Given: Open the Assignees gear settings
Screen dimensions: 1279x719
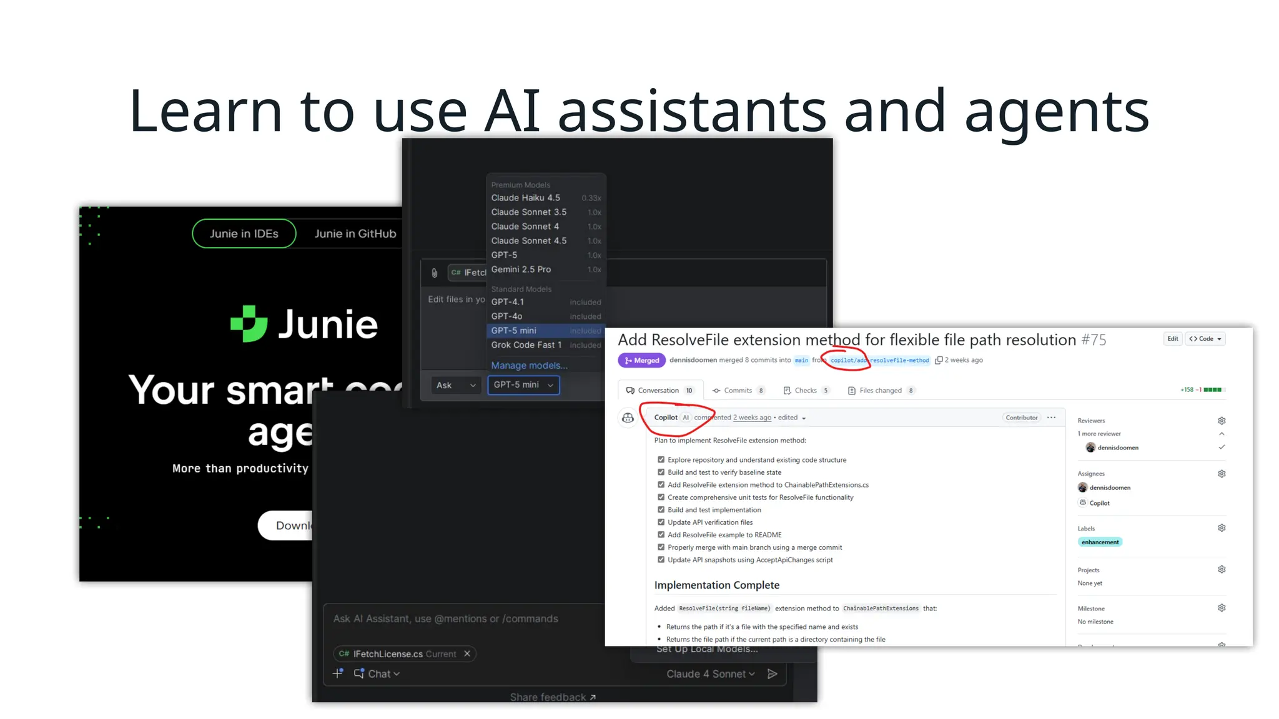Looking at the screenshot, I should [x=1222, y=474].
